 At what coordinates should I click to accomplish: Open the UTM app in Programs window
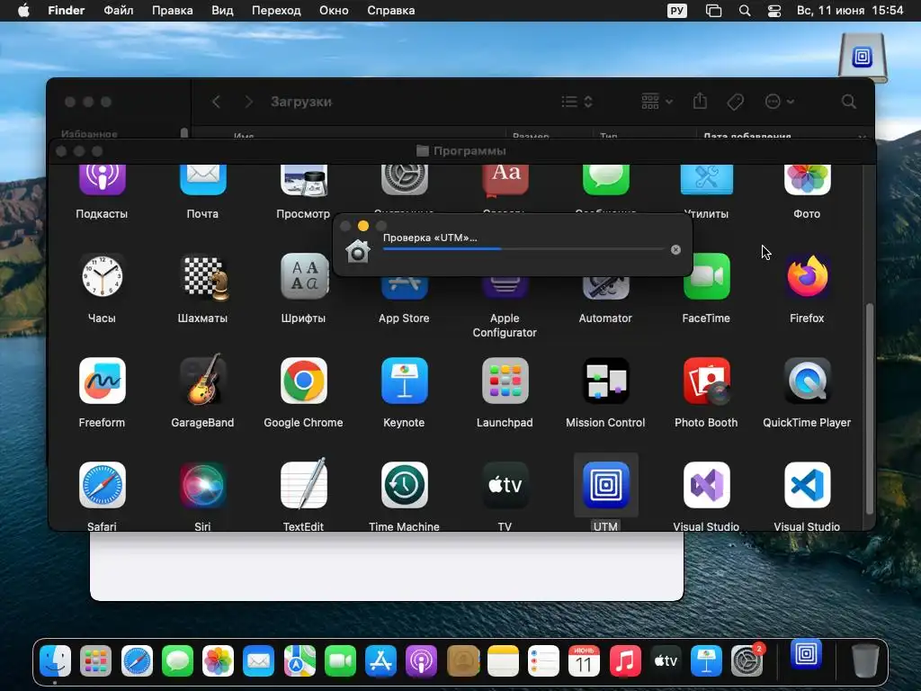point(605,485)
